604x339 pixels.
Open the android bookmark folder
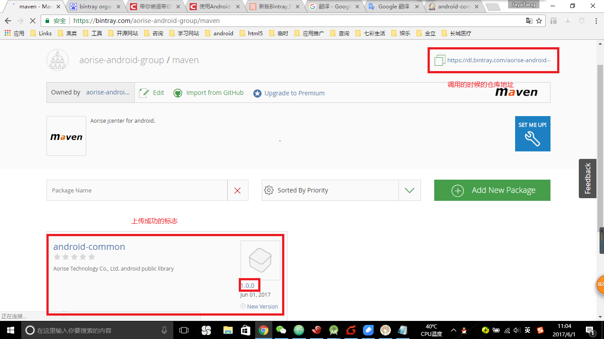[219, 33]
